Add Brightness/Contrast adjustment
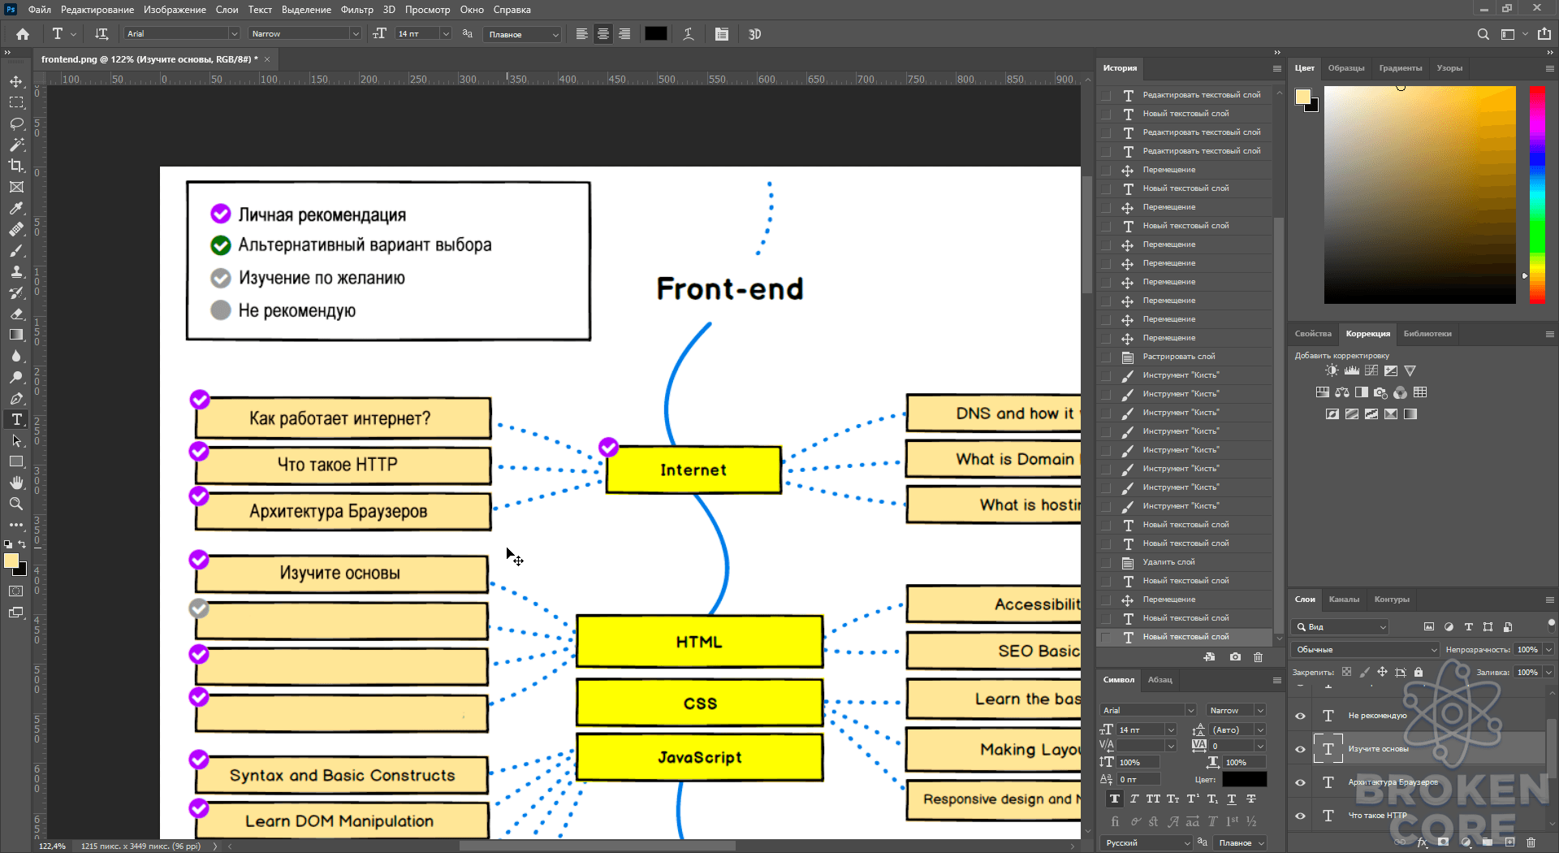This screenshot has height=853, width=1559. (x=1332, y=370)
